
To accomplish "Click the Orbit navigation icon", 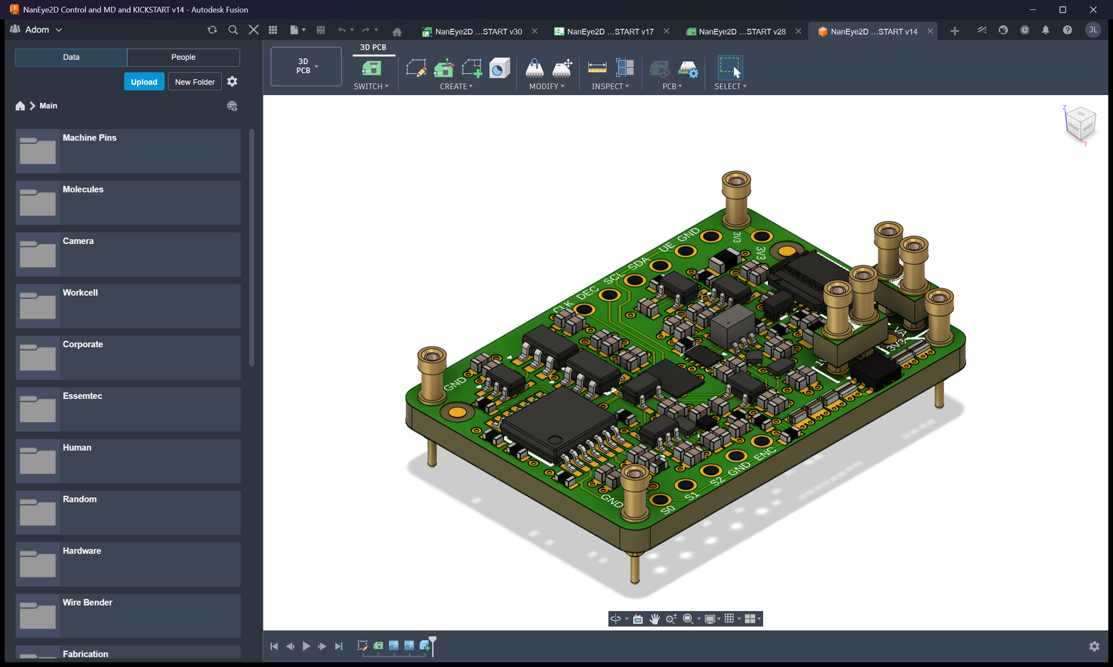I will click(615, 619).
